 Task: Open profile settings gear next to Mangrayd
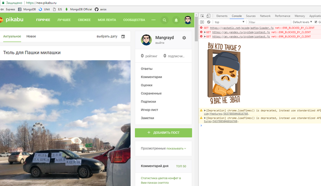tap(184, 38)
